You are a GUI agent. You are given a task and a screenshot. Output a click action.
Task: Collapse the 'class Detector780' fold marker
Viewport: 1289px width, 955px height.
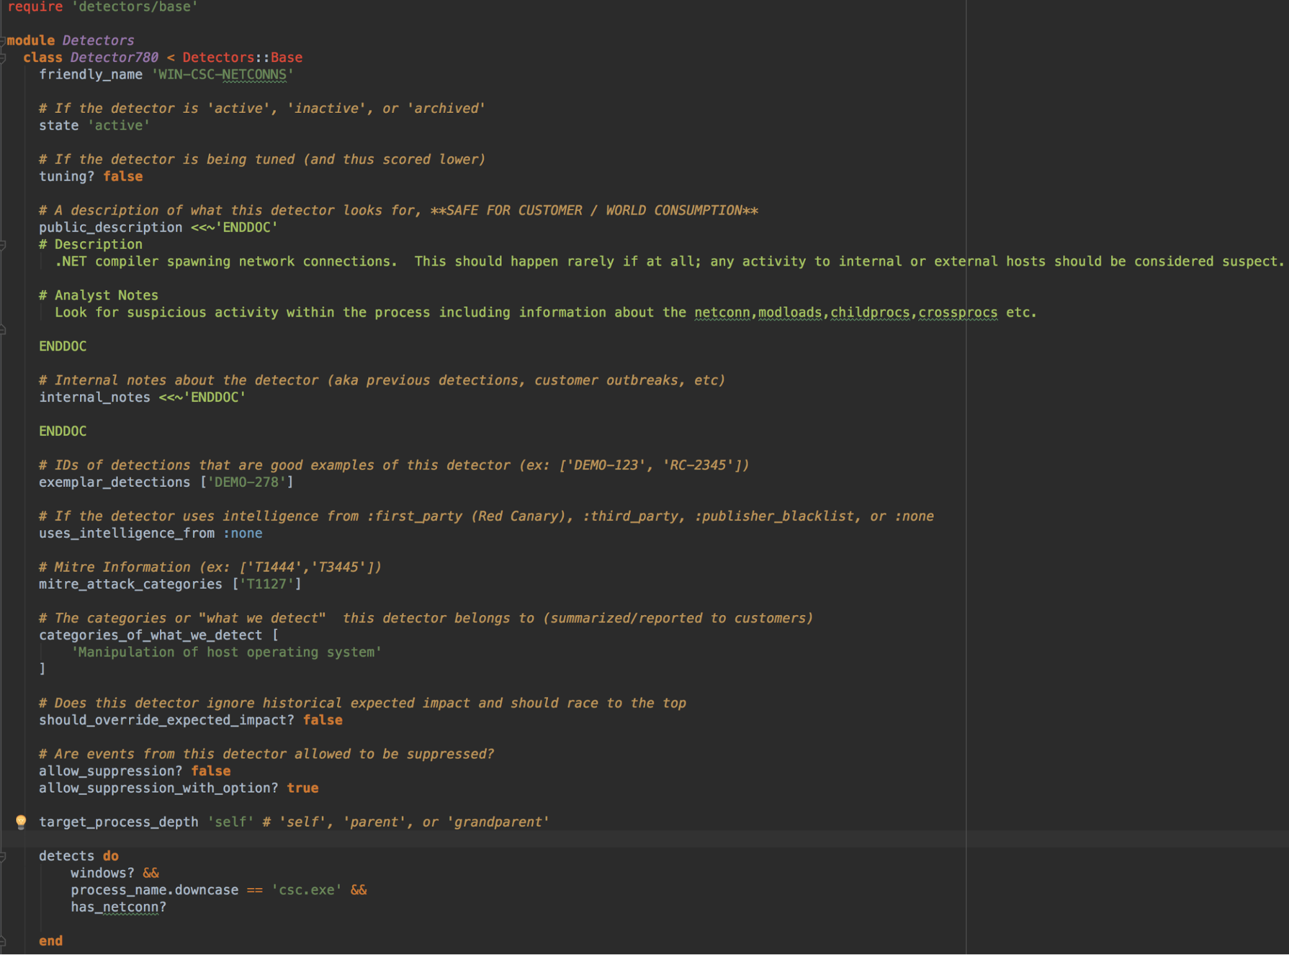click(x=3, y=58)
